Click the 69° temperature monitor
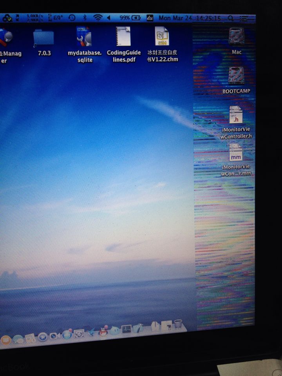 [x=56, y=18]
